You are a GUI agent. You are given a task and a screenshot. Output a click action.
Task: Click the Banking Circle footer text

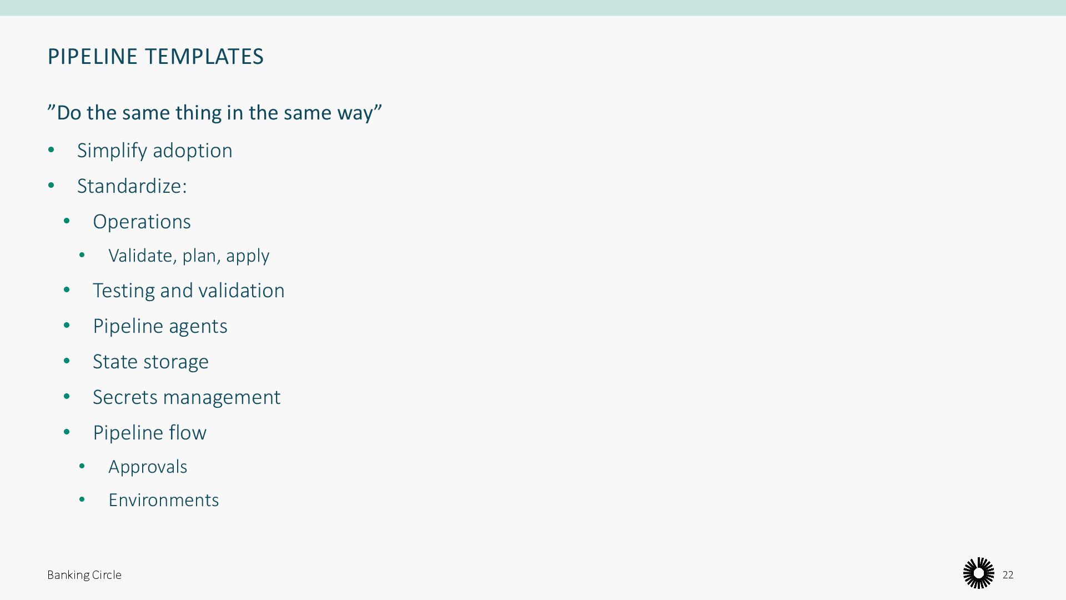(x=84, y=575)
